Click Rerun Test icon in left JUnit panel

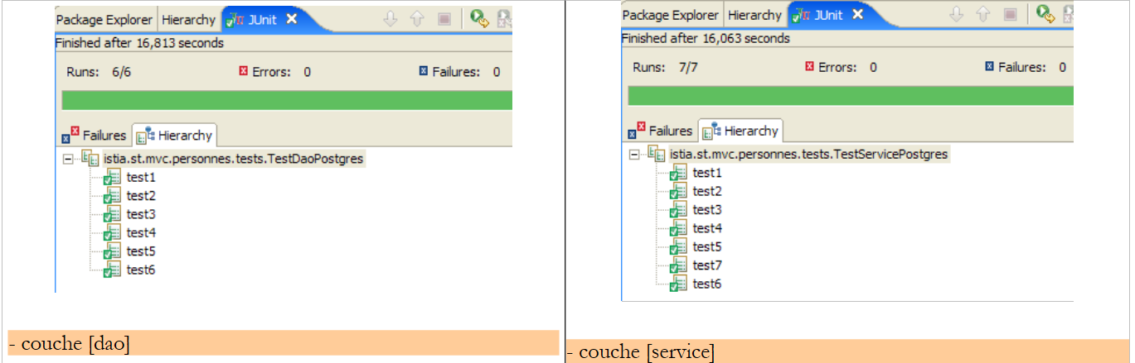coord(478,19)
